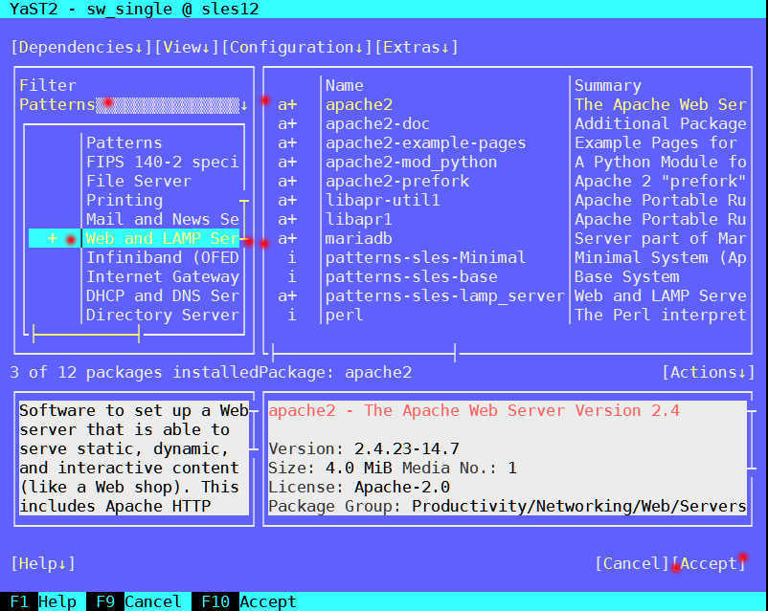Toggle a+ status of libapr1
This screenshot has height=611, width=768.
tap(287, 219)
